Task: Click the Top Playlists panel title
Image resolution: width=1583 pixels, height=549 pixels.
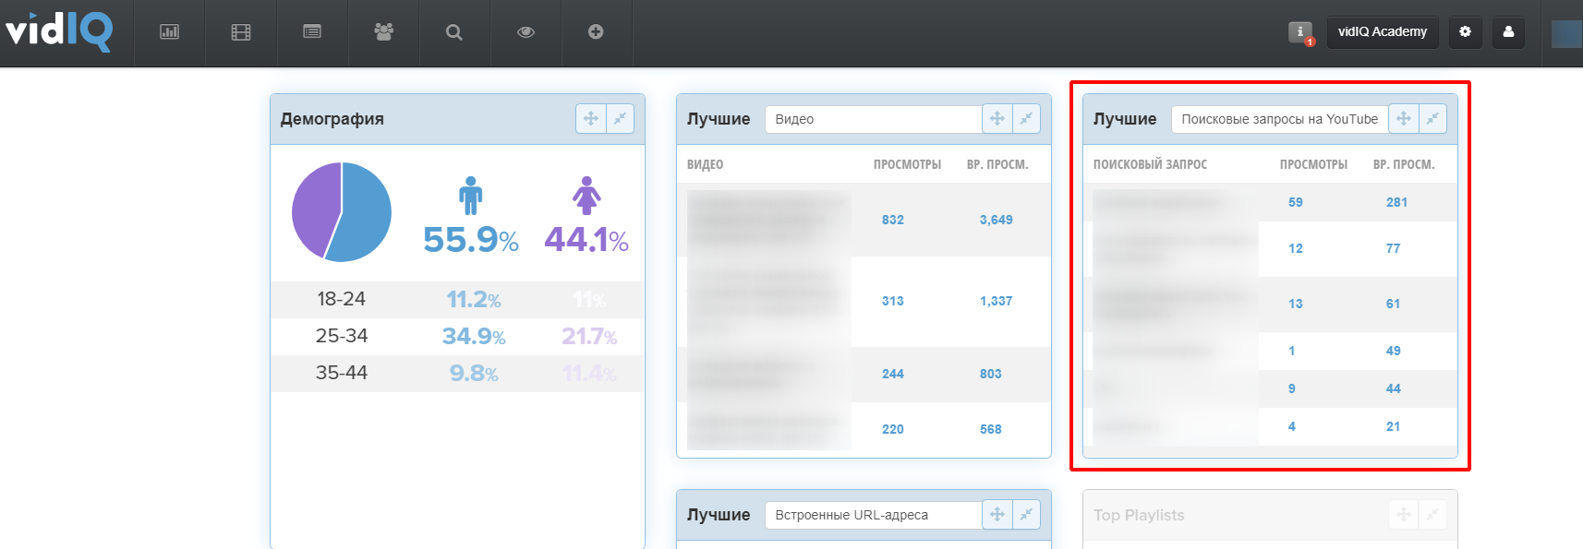Action: pos(1139,515)
